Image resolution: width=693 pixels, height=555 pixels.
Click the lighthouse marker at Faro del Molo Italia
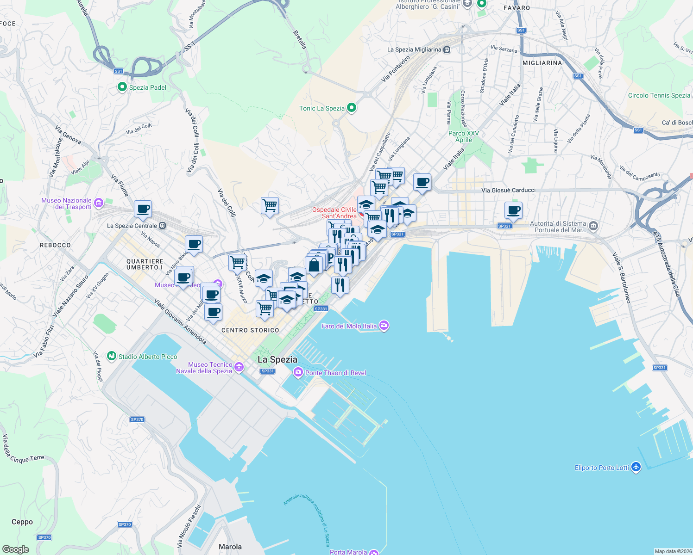click(x=384, y=326)
